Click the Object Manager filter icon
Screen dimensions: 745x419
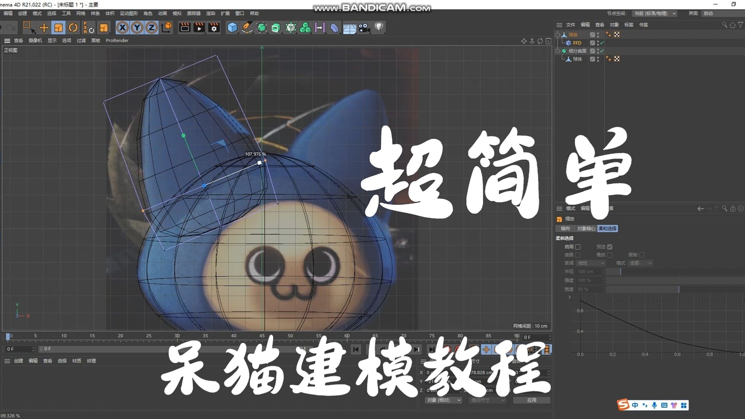(x=740, y=24)
